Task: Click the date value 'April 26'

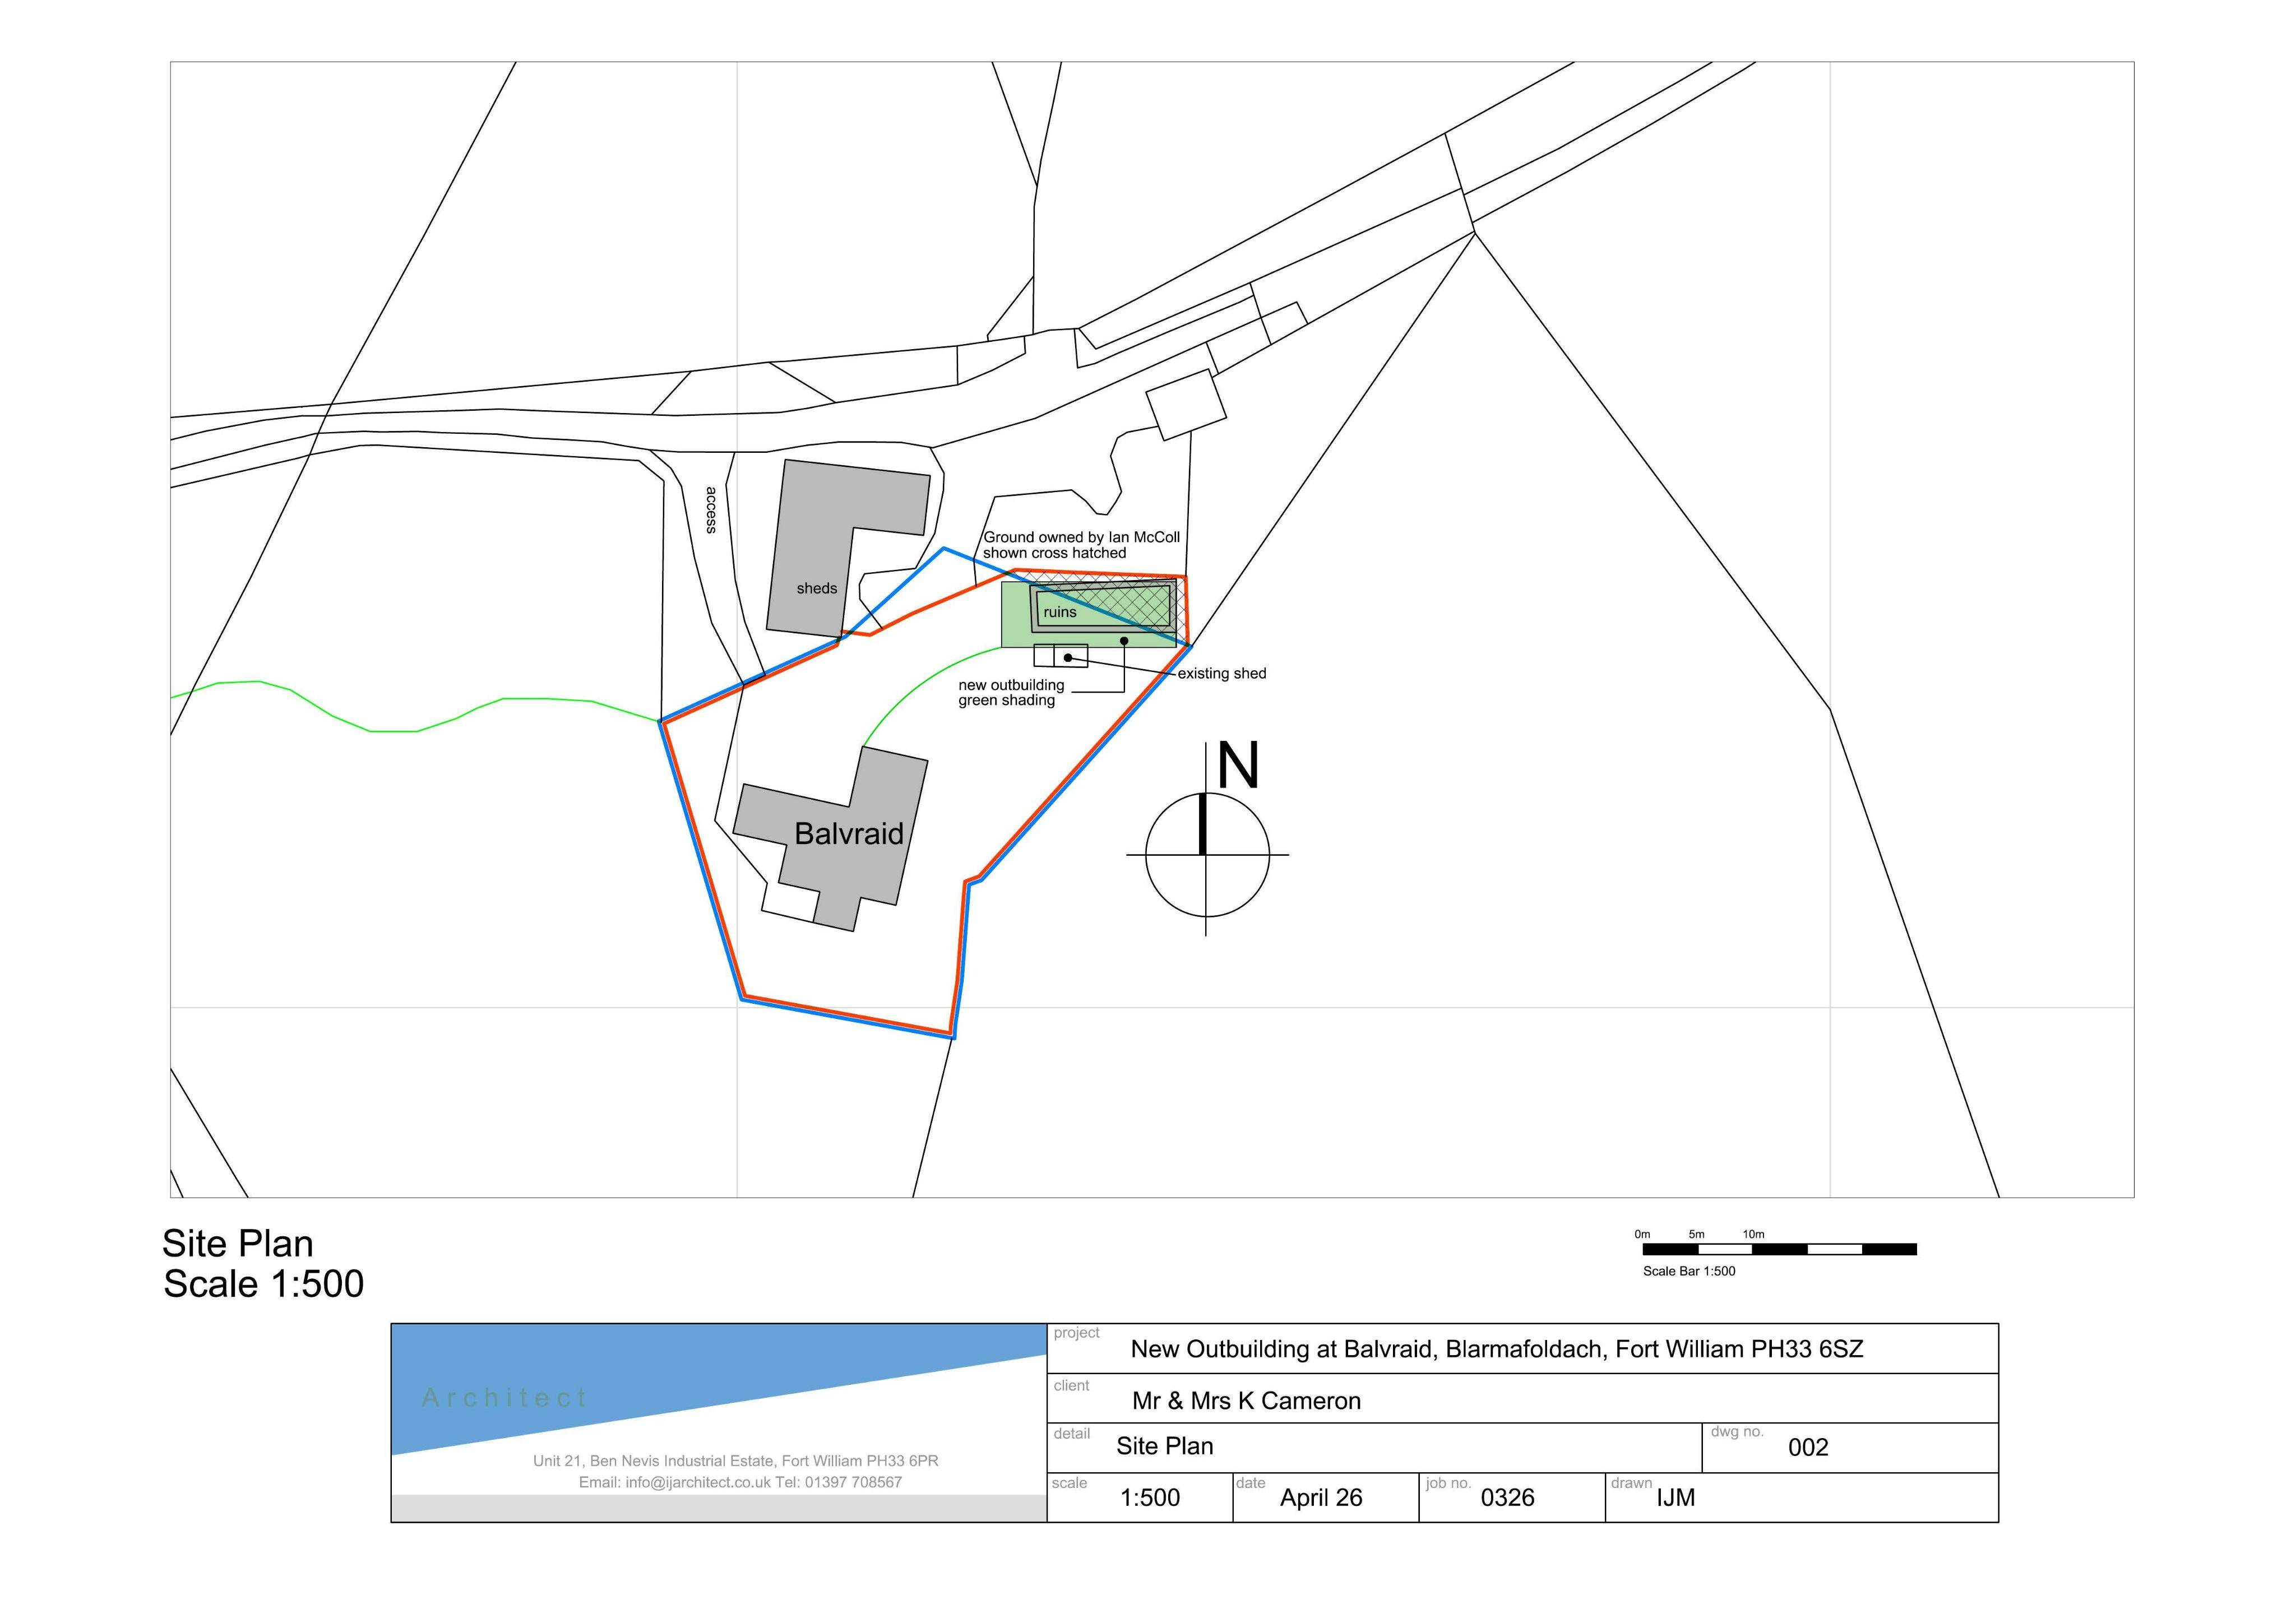Action: [x=1321, y=1497]
